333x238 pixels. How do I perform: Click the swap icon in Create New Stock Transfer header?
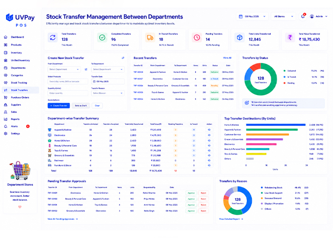[123, 58]
